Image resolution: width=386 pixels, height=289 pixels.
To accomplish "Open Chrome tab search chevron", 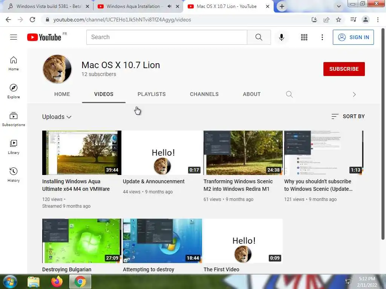I will (339, 7).
